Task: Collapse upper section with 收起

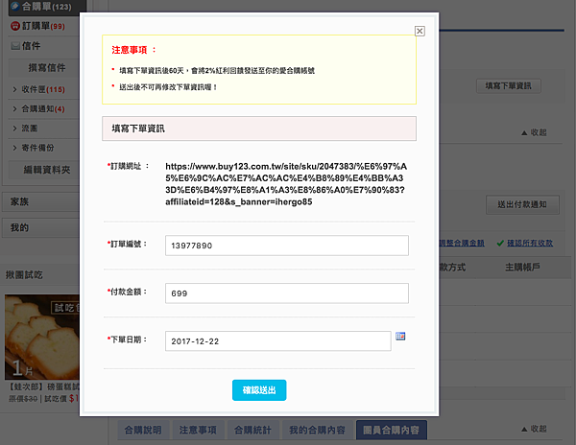Action: point(534,132)
